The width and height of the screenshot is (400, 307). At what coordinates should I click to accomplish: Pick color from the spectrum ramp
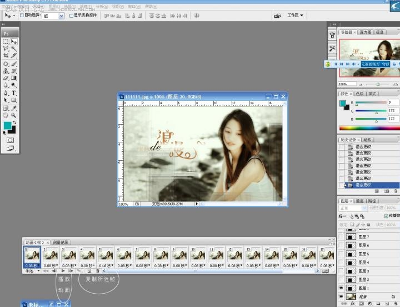[x=369, y=129]
